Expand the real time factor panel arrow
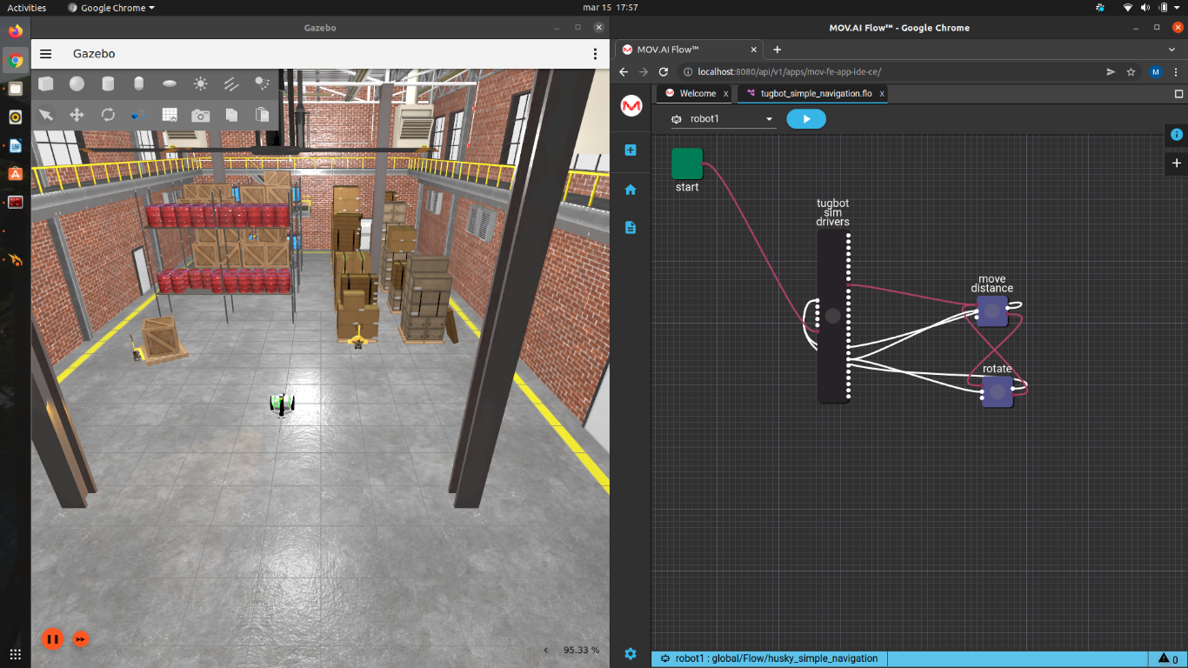Image resolution: width=1188 pixels, height=668 pixels. (546, 650)
